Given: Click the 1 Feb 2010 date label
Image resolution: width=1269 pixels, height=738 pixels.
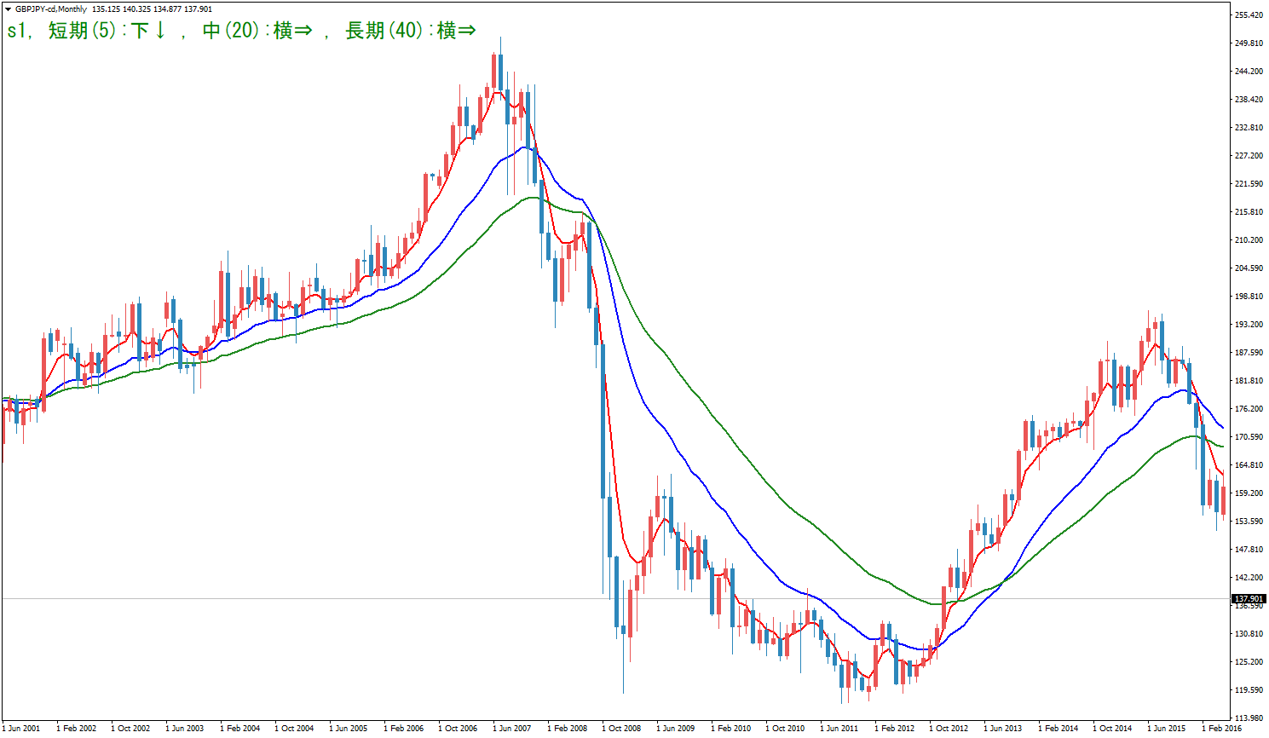Looking at the screenshot, I should (x=730, y=729).
